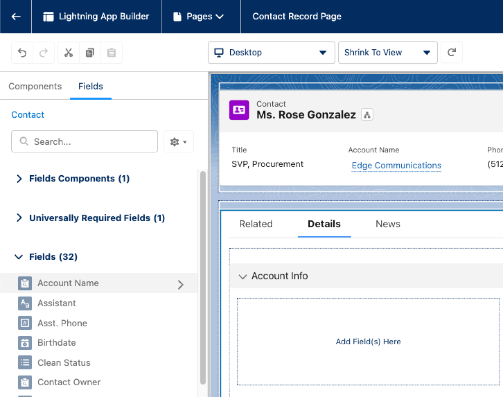
Task: Open the Shrink To View dropdown
Action: pos(388,52)
